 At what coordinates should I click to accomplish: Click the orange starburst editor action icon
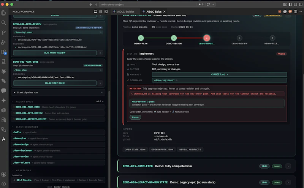click(x=280, y=12)
